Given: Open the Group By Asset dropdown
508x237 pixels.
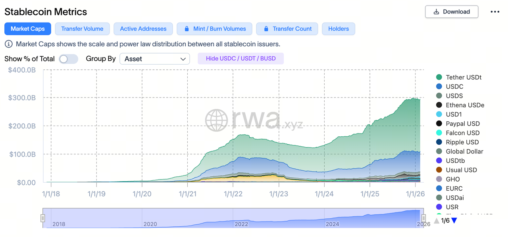Looking at the screenshot, I should 155,59.
